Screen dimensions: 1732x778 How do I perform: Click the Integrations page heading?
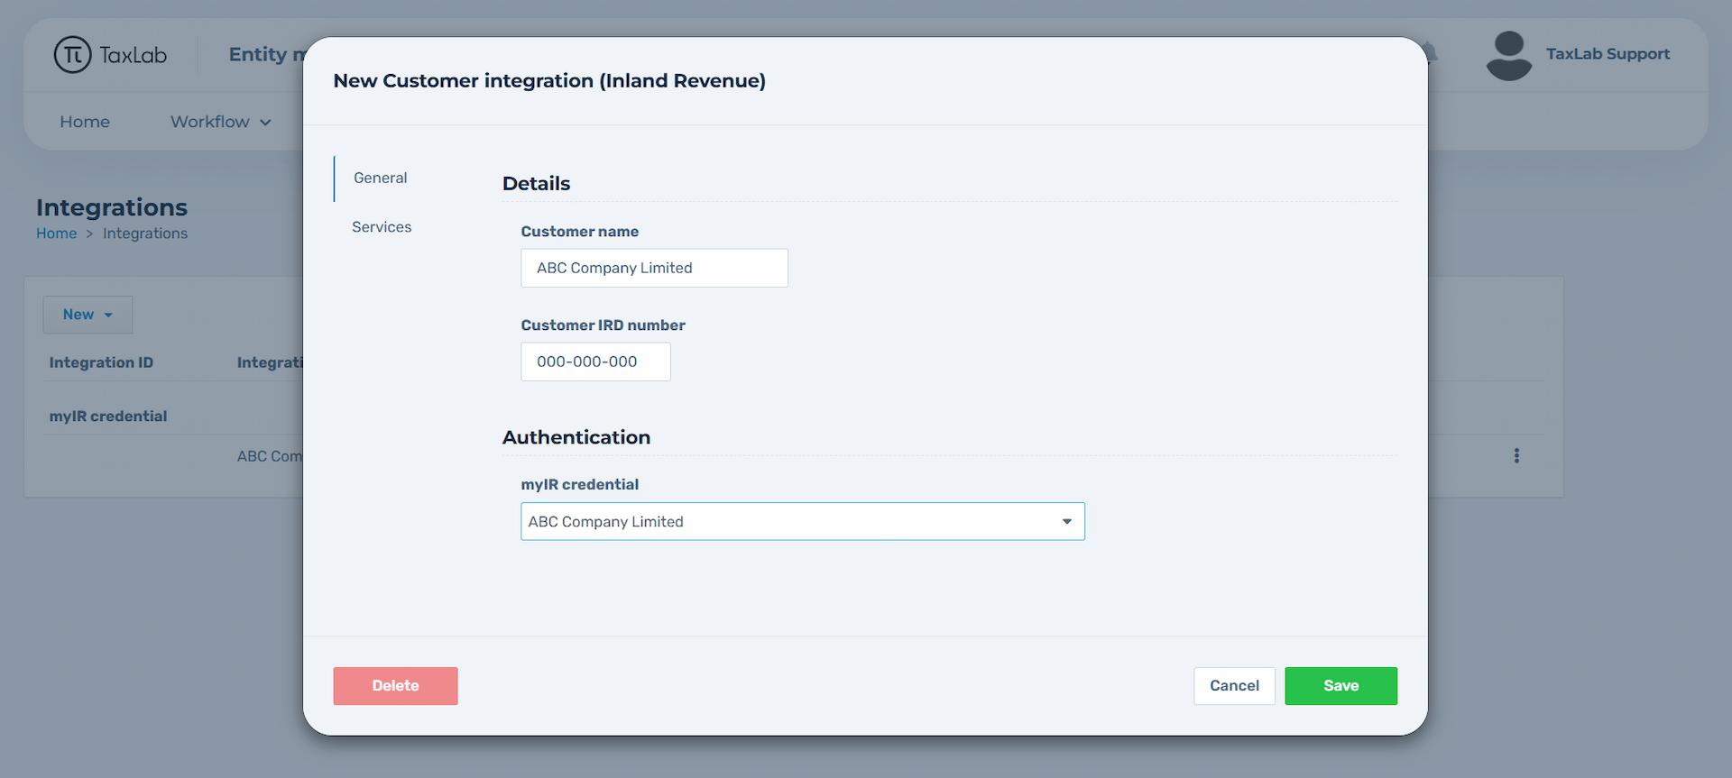pos(112,207)
